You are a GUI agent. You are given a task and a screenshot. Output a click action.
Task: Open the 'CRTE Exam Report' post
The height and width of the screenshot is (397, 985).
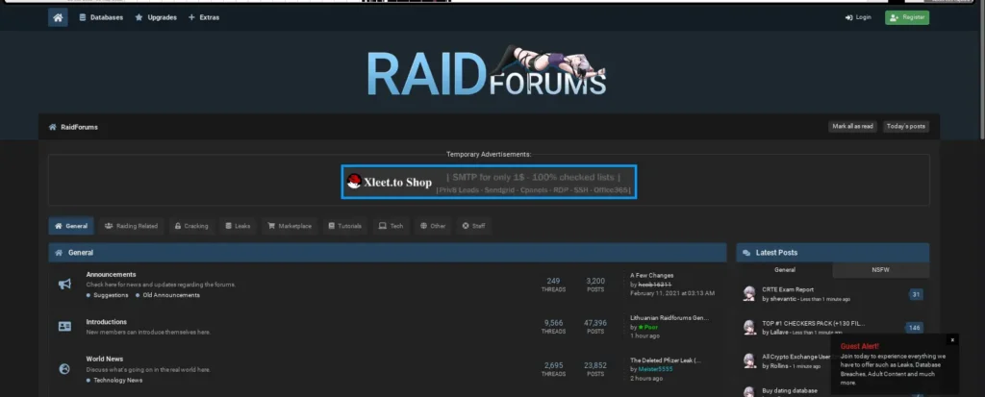click(787, 289)
